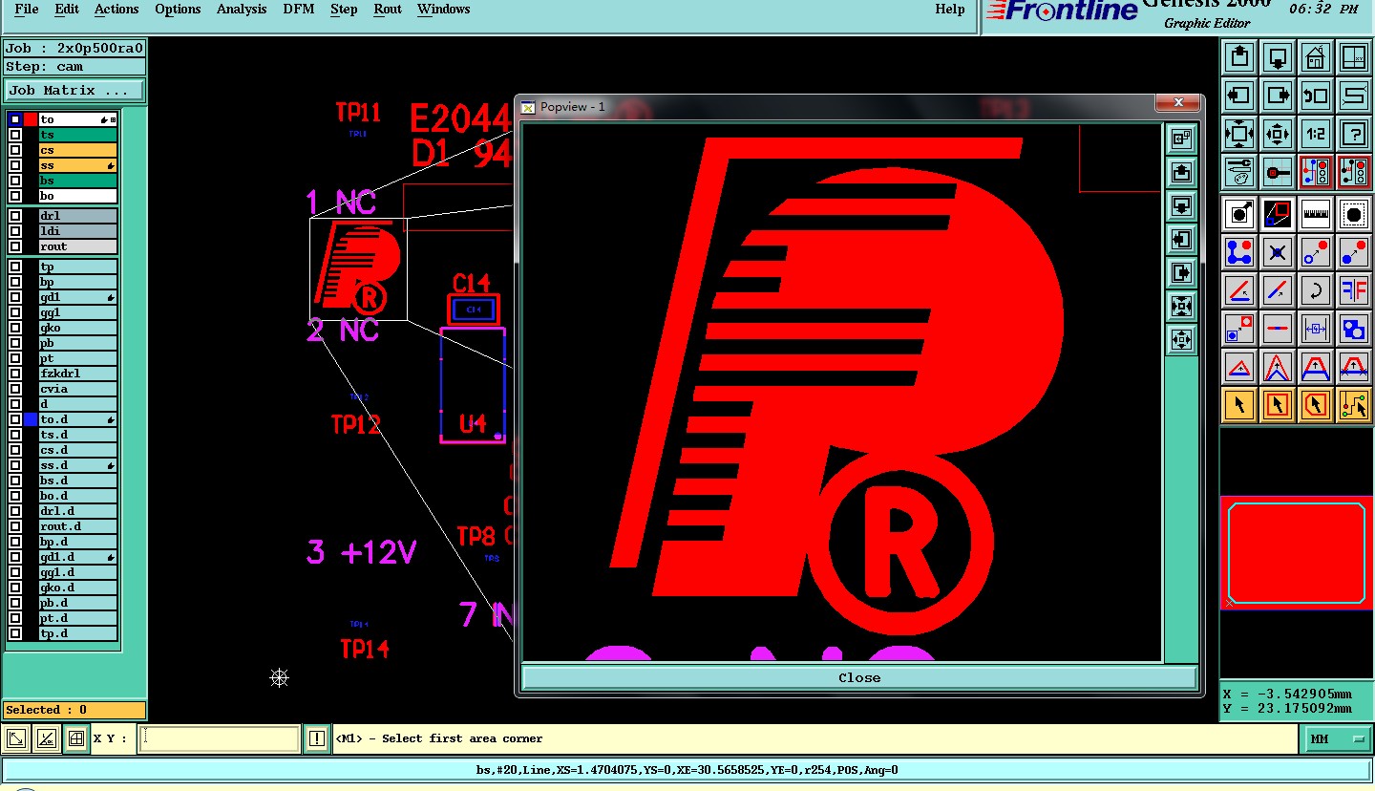Click the pan up view icon
This screenshot has height=791, width=1375.
coord(1239,57)
